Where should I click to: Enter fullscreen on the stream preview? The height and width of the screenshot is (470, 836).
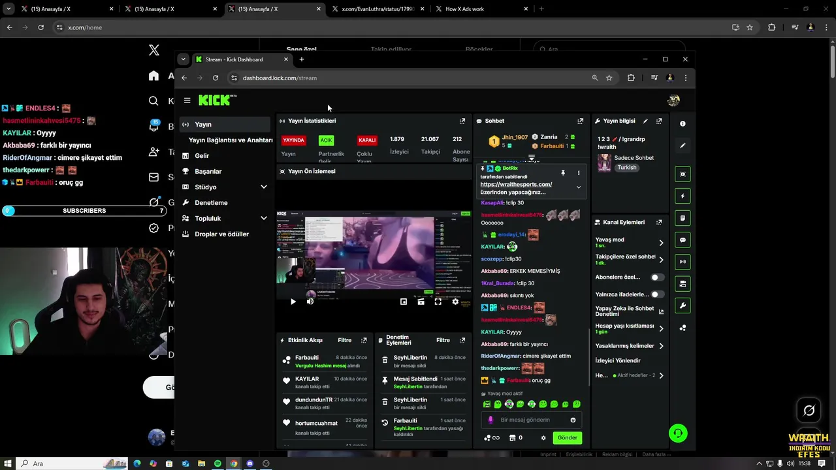pyautogui.click(x=438, y=302)
